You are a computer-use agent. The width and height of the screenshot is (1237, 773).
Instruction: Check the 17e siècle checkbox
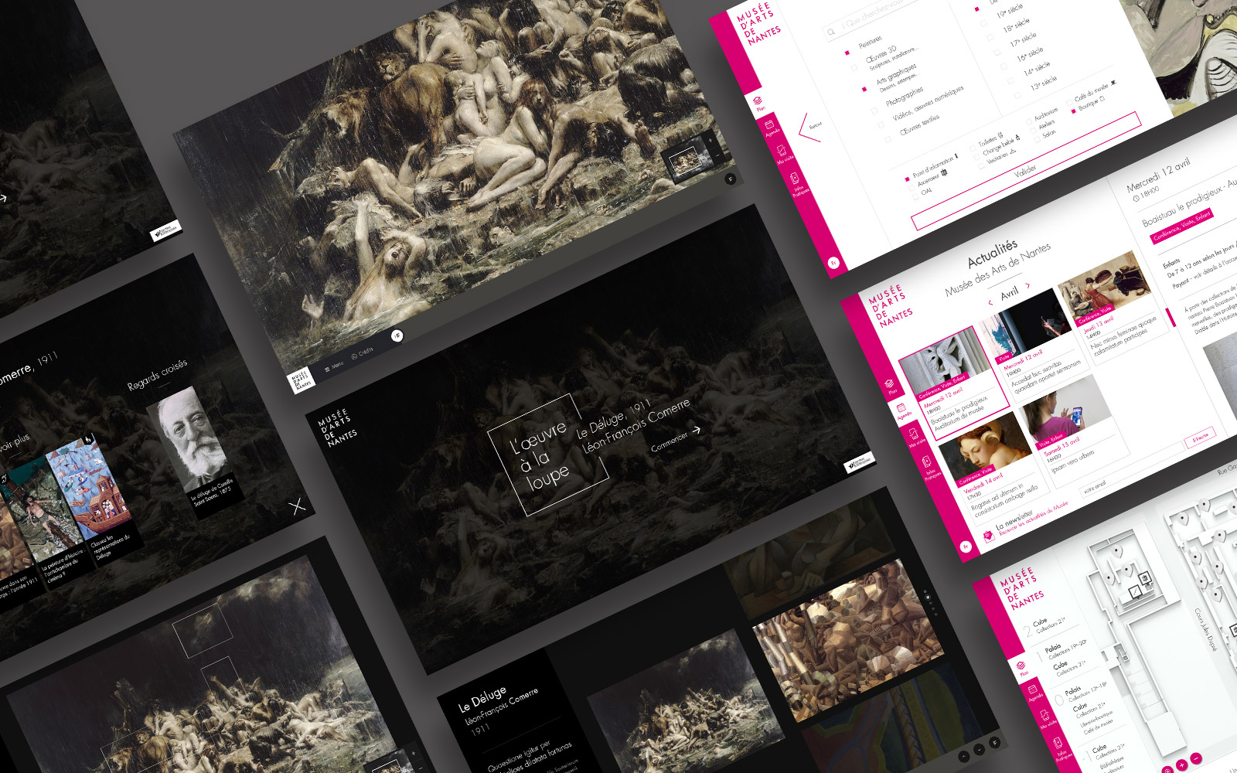998,52
